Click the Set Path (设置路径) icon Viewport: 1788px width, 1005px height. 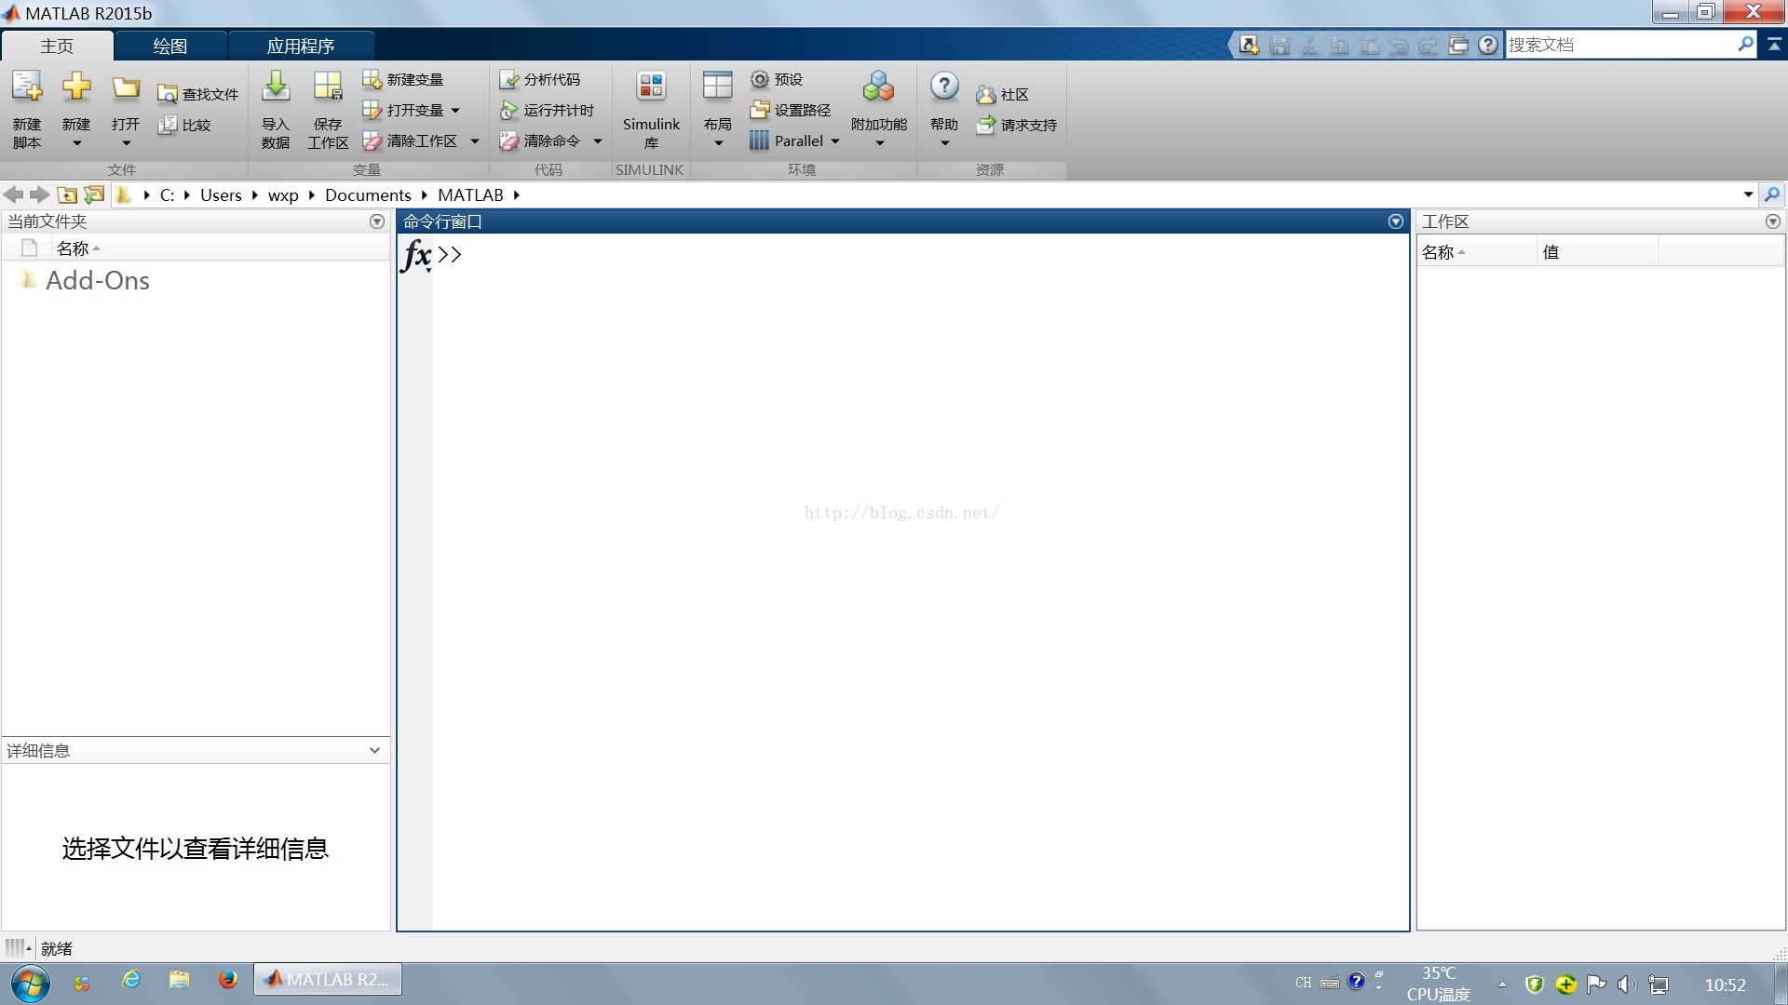[760, 110]
